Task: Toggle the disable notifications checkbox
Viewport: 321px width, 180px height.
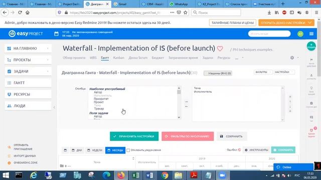Action: tap(128, 150)
